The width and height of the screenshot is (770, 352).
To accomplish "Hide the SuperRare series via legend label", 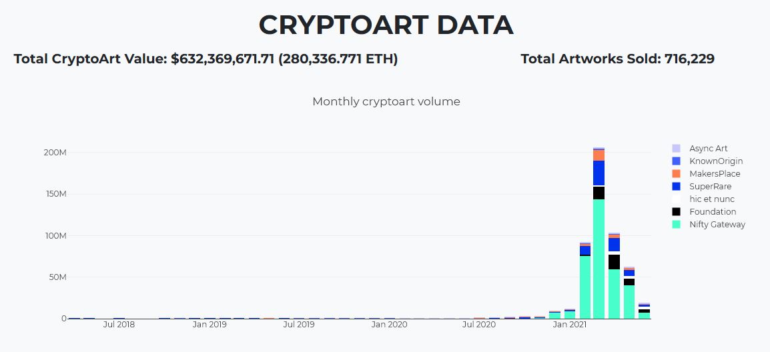I will pos(710,187).
